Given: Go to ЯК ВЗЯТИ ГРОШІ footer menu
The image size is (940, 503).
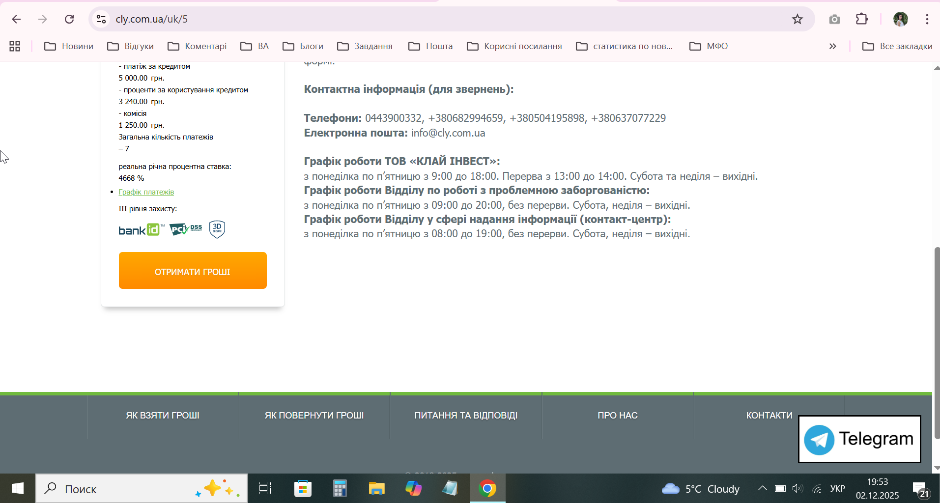Looking at the screenshot, I should tap(163, 416).
